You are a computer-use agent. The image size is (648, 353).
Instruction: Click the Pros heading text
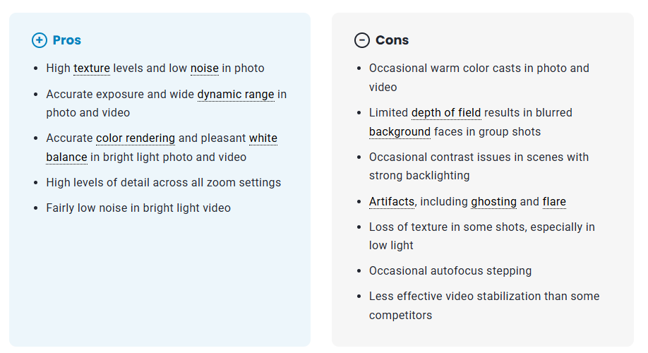67,40
